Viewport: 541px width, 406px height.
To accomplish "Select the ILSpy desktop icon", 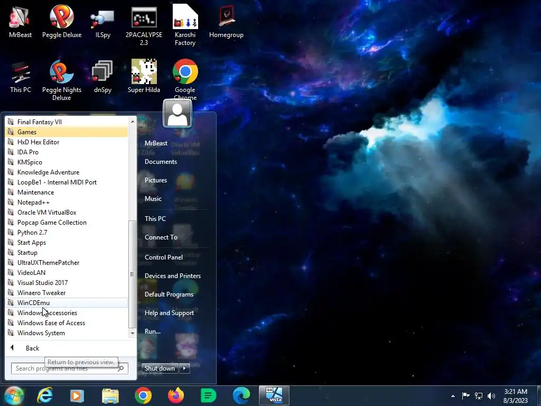I will click(103, 21).
